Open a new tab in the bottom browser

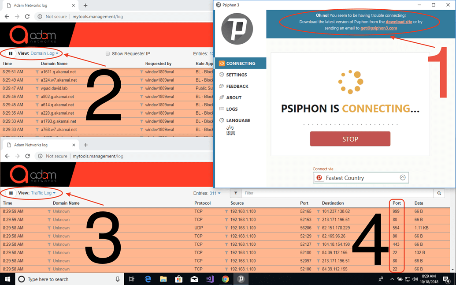click(85, 145)
